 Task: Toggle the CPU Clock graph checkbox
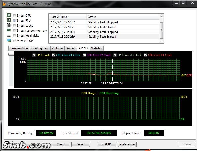click(x=34, y=55)
